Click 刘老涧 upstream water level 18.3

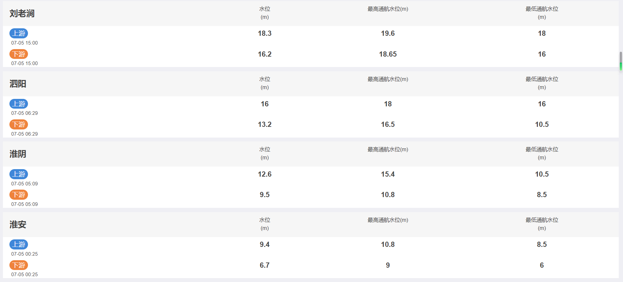click(265, 33)
